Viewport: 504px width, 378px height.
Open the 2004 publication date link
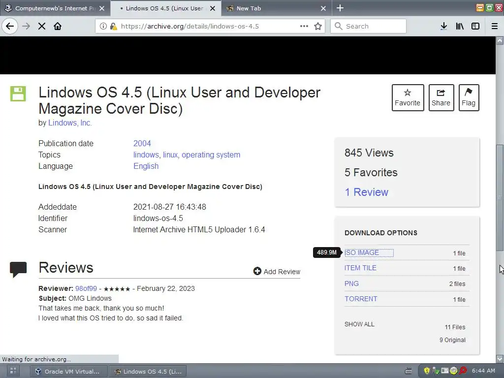click(142, 143)
